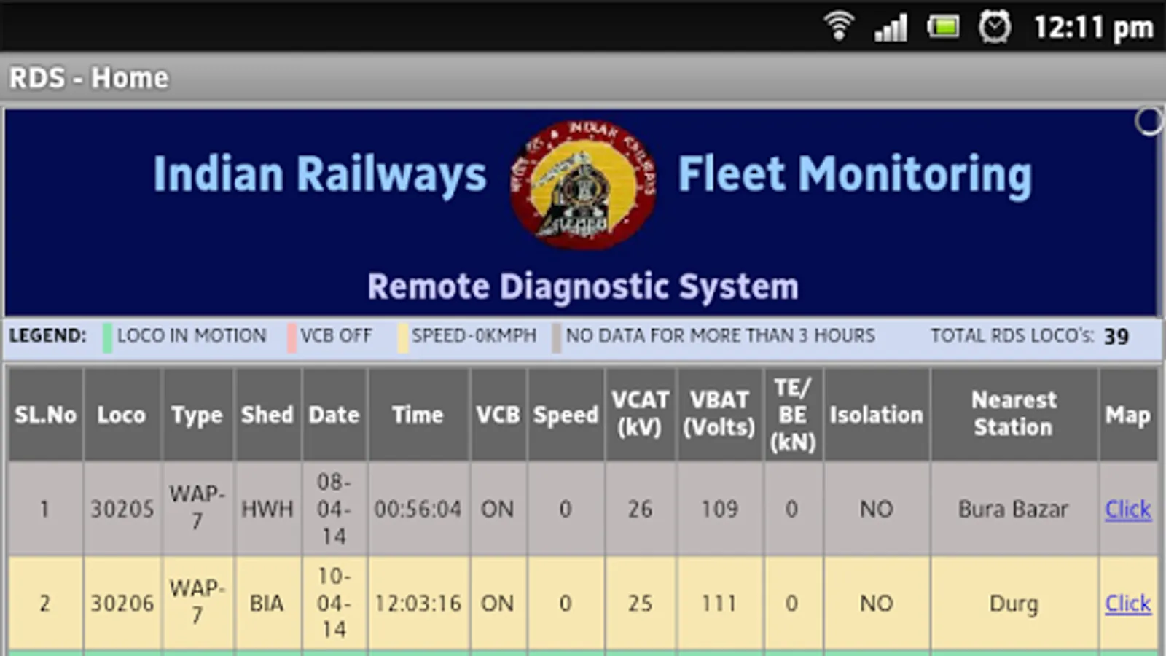Click the time value 12:03:16

(x=418, y=603)
